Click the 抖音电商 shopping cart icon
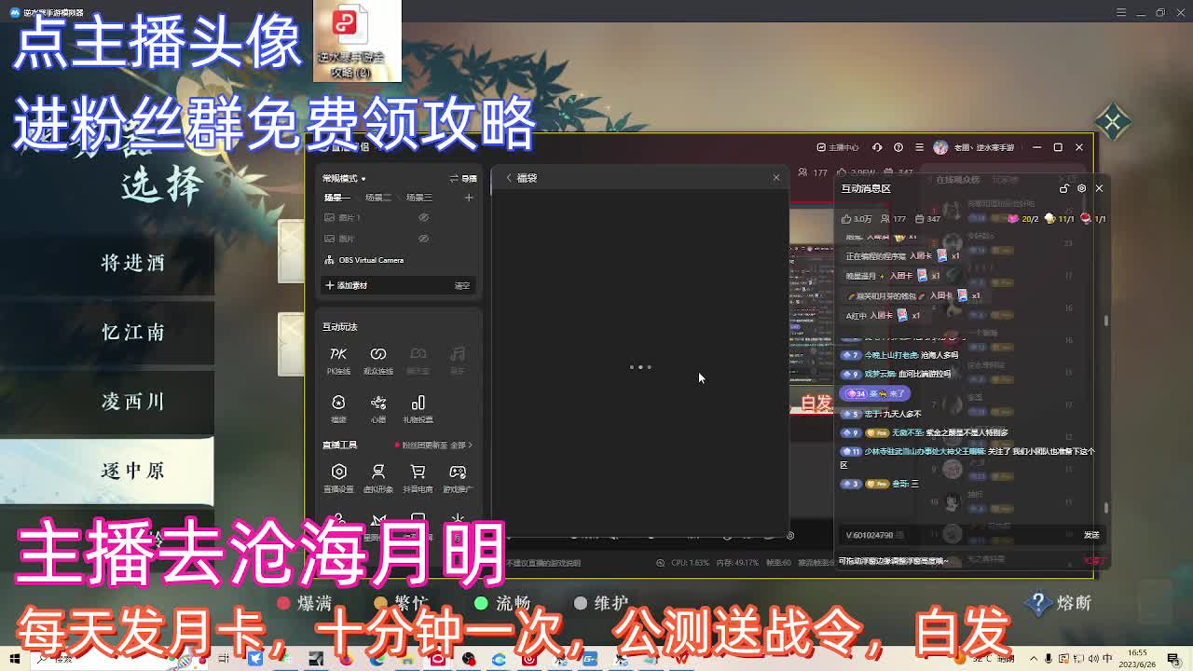This screenshot has width=1193, height=671. click(x=417, y=475)
